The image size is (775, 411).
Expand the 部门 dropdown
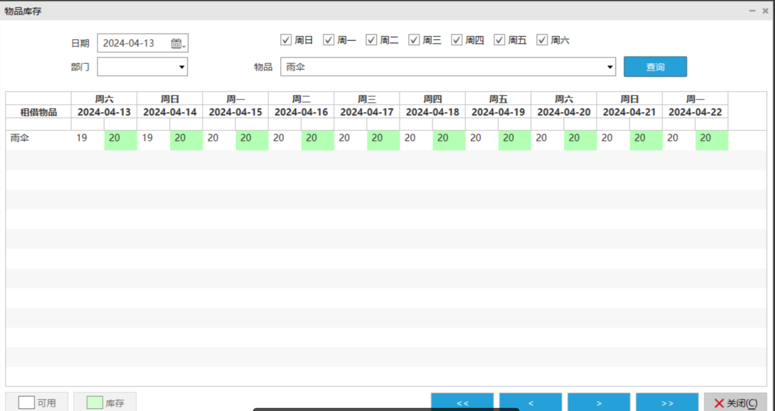coord(182,67)
